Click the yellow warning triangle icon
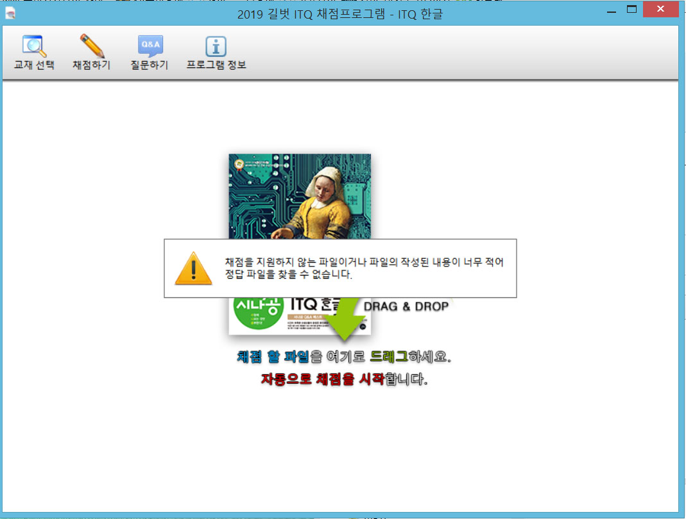The width and height of the screenshot is (686, 519). click(x=193, y=268)
